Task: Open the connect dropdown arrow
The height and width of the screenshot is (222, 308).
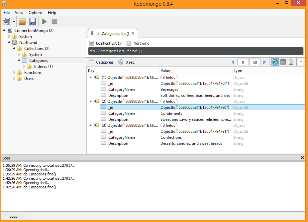Action: coord(14,22)
